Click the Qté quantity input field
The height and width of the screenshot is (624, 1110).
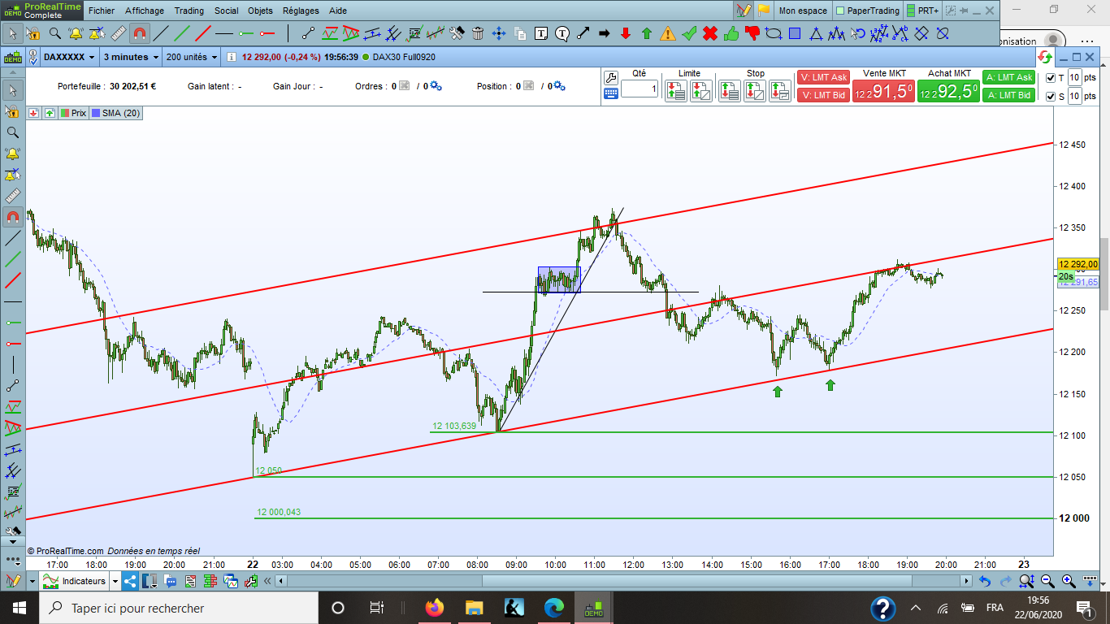coord(639,89)
